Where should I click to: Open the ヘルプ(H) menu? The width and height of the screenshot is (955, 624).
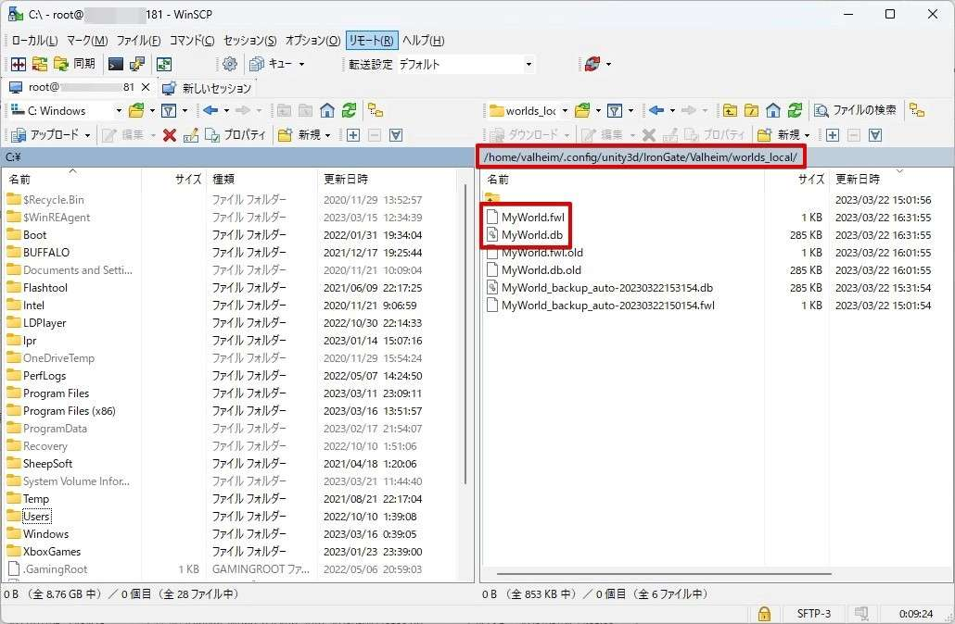click(x=423, y=40)
